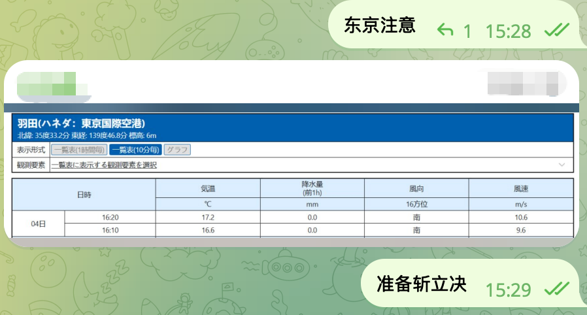587x315 pixels.
Task: Click the 風向 column header
Action: coord(416,188)
